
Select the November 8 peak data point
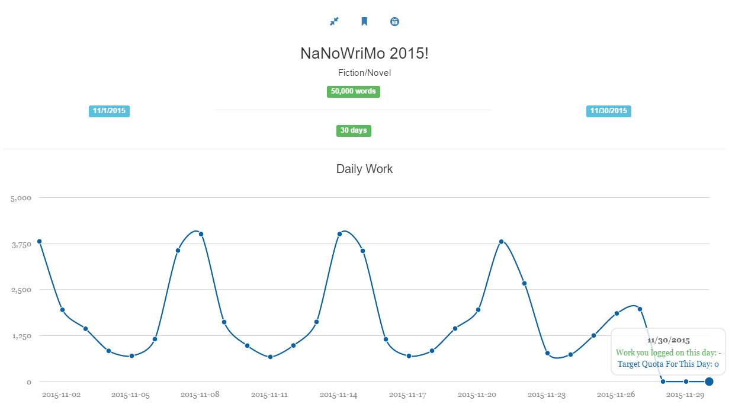click(201, 234)
